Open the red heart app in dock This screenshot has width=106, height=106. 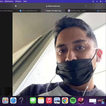click(81, 100)
